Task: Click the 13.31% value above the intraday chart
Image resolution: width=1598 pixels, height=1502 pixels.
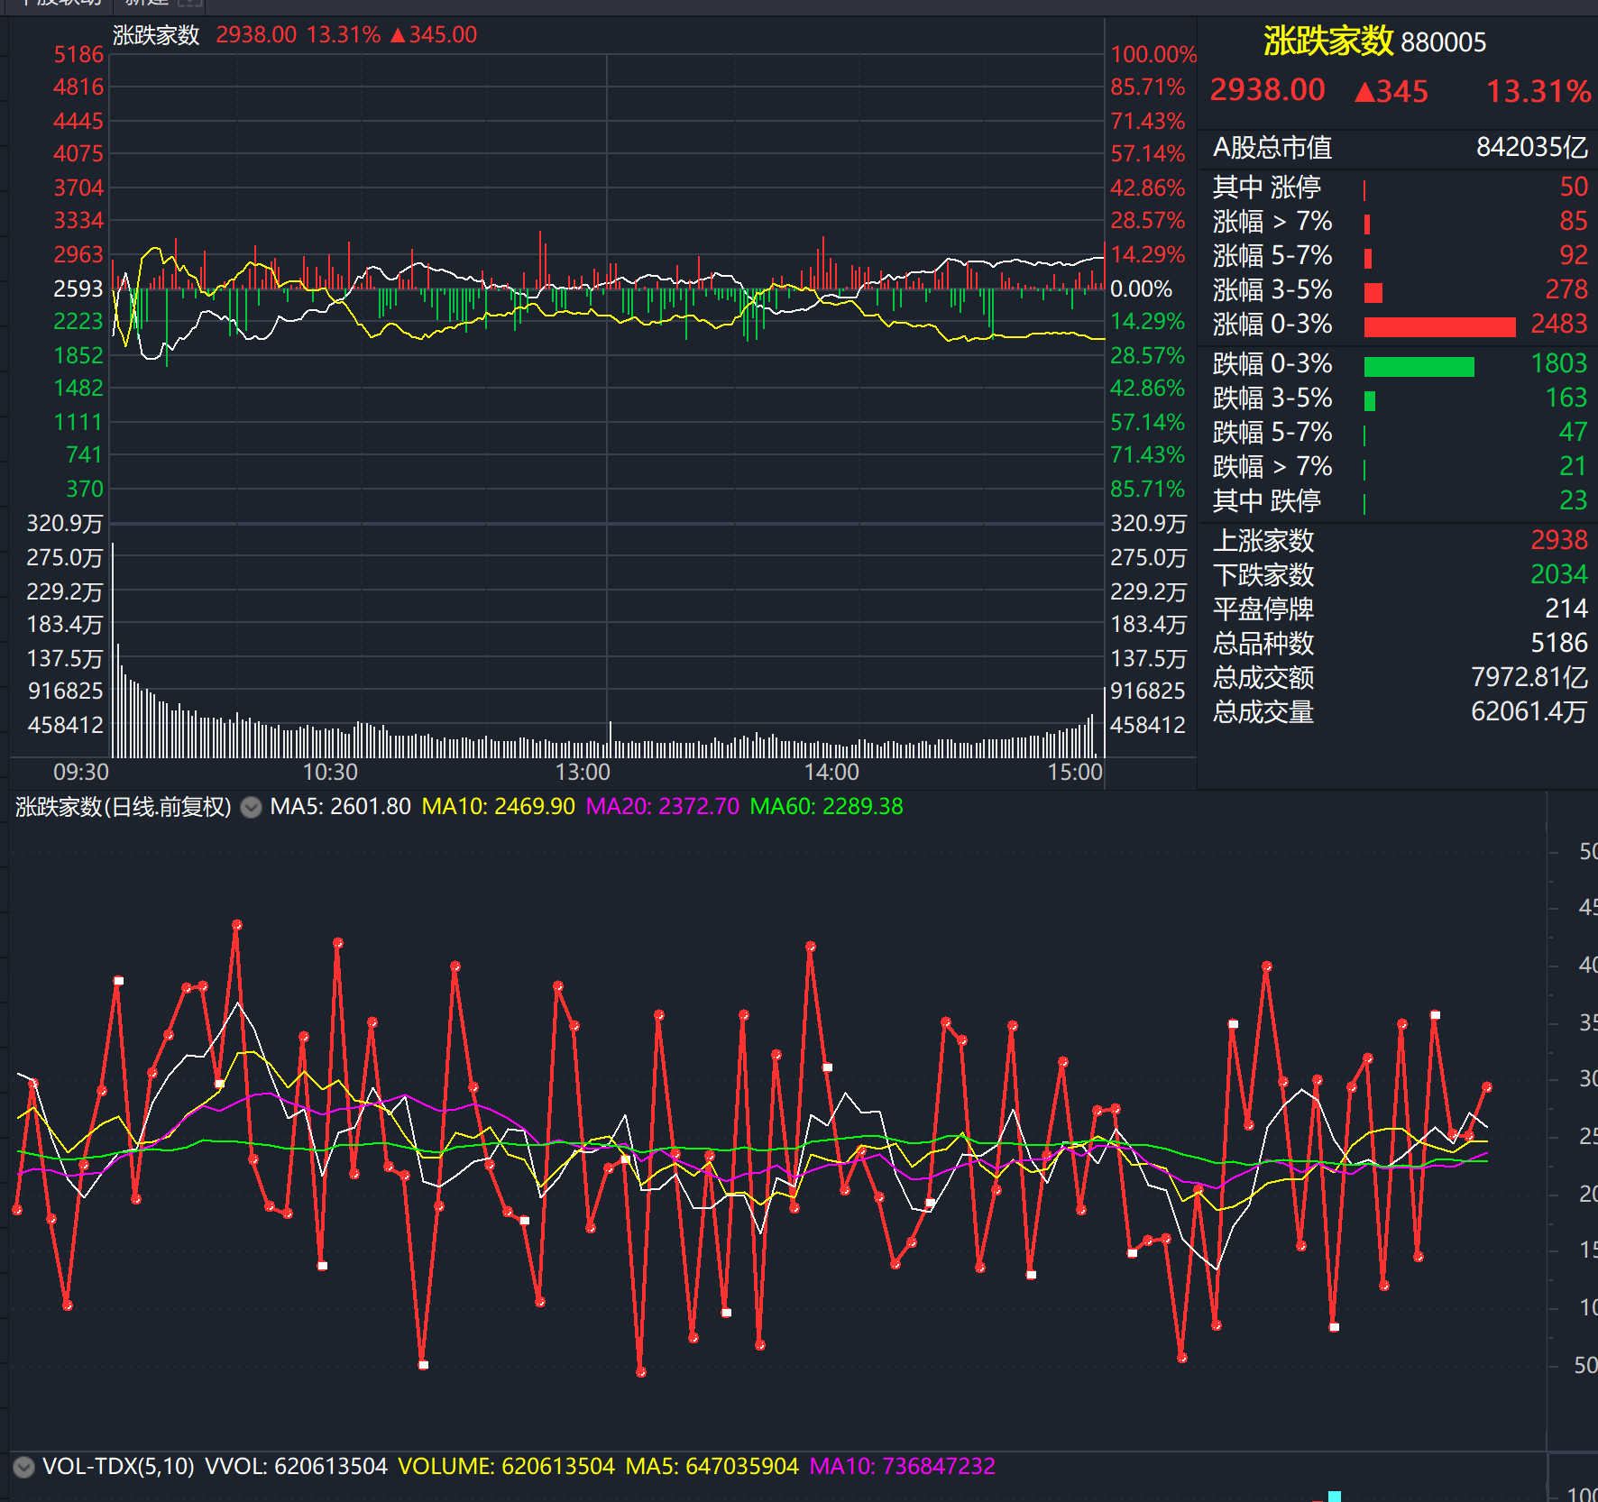Action: [344, 35]
